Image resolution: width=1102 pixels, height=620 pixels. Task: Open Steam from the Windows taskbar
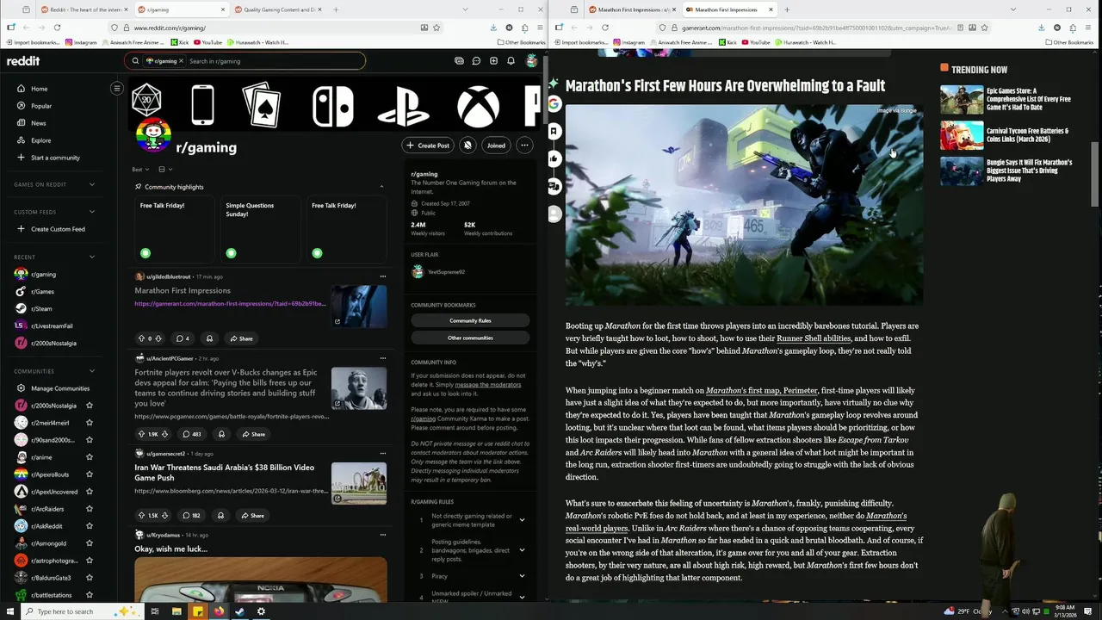[x=240, y=611]
